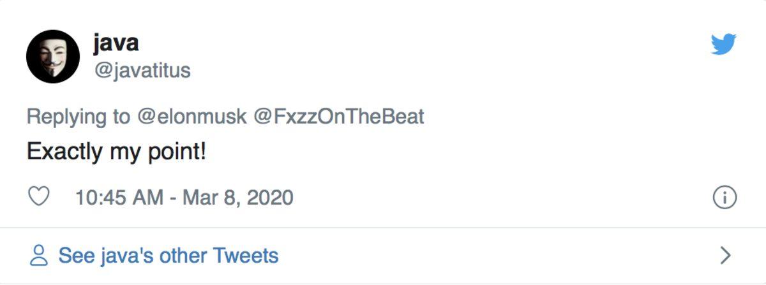Expand the right chevron arrow in the footer
The height and width of the screenshot is (285, 766).
(x=725, y=256)
